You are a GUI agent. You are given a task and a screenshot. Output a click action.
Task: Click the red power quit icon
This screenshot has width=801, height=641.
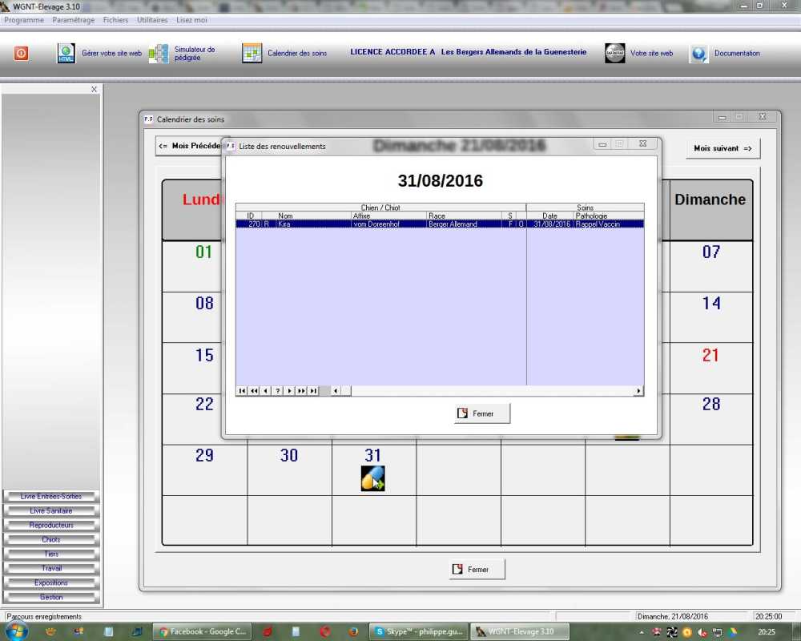(x=21, y=54)
